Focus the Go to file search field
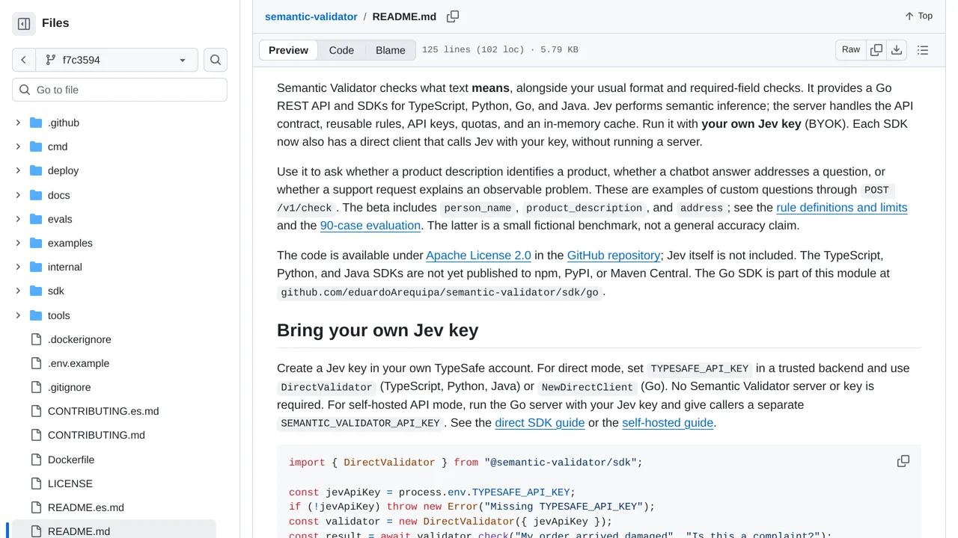This screenshot has height=538, width=958. click(120, 90)
